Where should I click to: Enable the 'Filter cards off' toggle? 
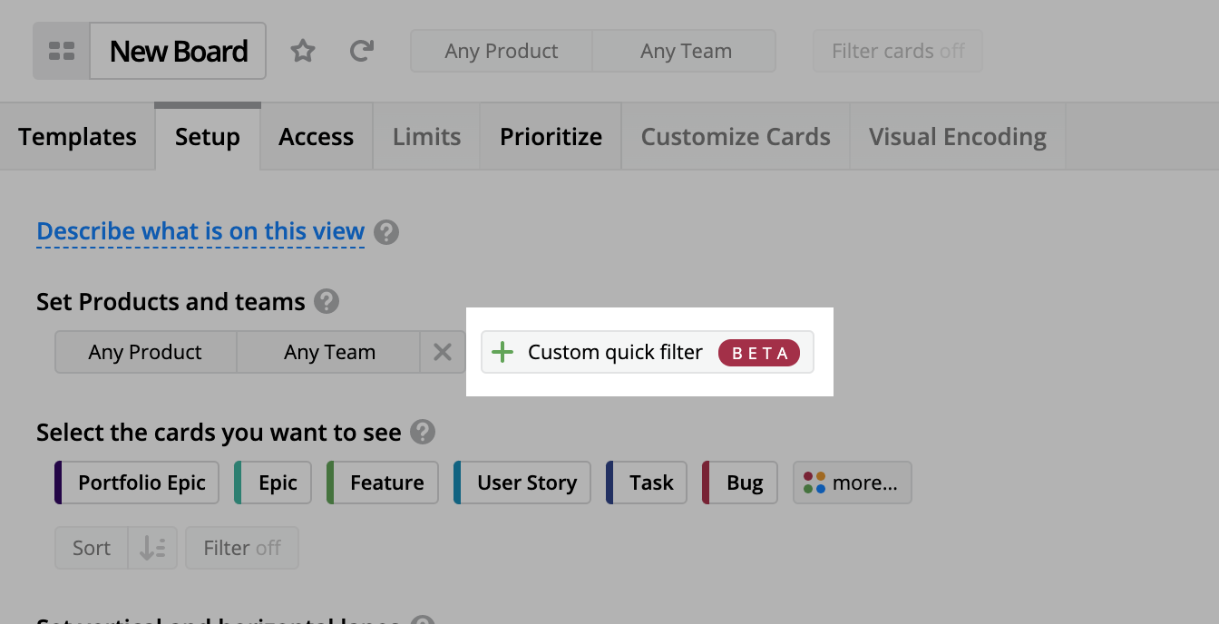[897, 51]
